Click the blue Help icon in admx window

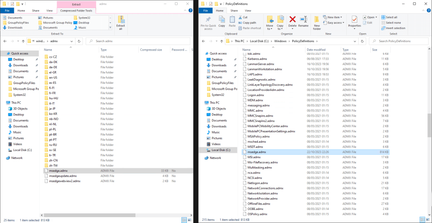click(189, 11)
